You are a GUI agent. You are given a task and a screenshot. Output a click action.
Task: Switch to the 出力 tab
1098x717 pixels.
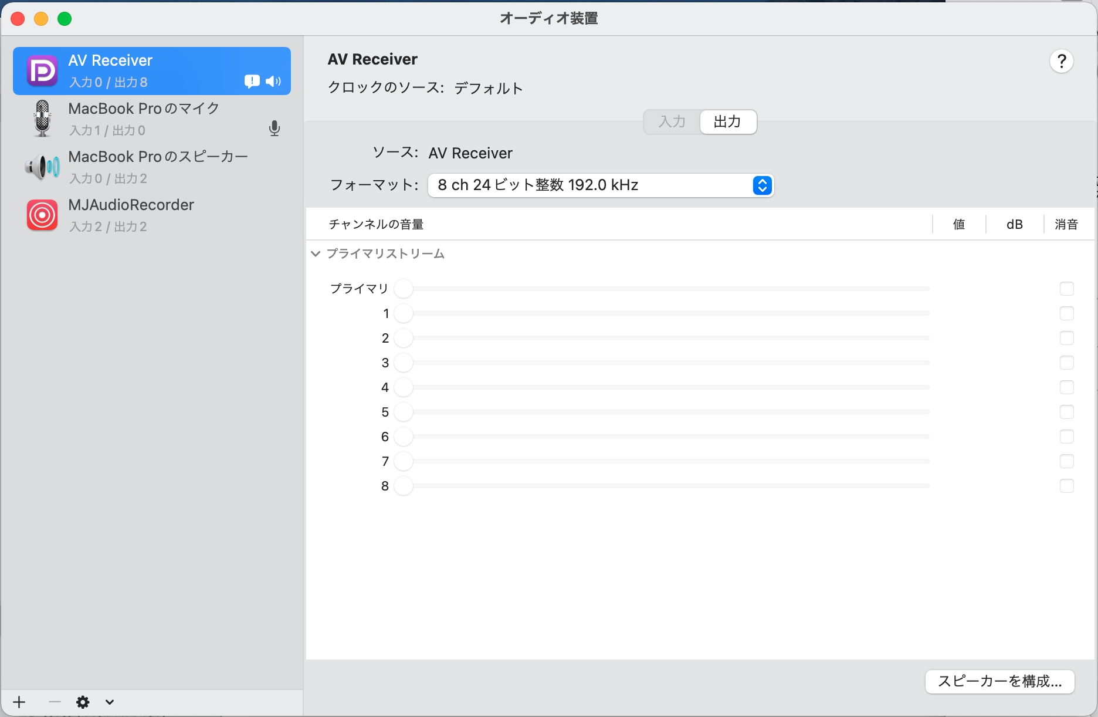click(x=727, y=122)
